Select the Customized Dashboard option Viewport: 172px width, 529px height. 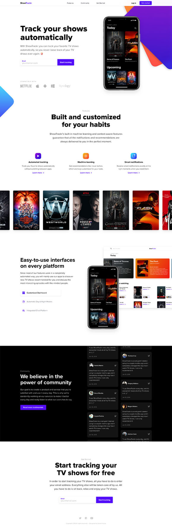click(x=41, y=293)
